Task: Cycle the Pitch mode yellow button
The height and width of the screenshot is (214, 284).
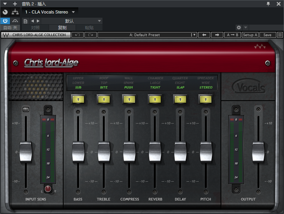Action: (206, 100)
